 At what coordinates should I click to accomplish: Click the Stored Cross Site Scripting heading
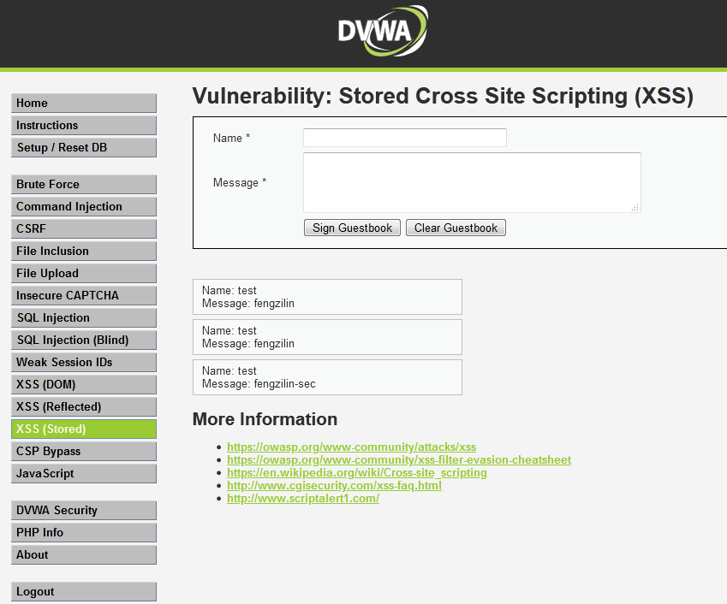coord(443,97)
